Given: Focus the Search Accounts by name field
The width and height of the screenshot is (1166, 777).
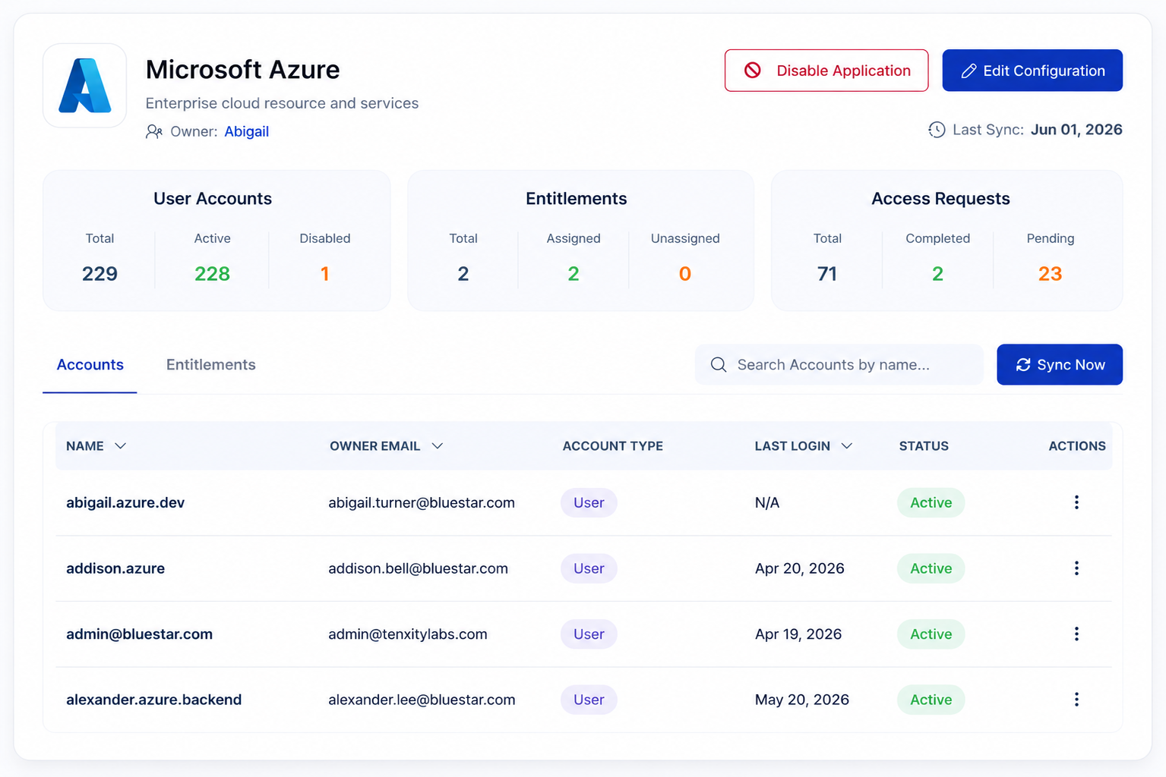Looking at the screenshot, I should tap(839, 365).
